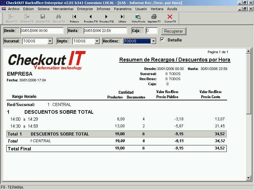Click the report vertical scrollbar thumb
The image size is (254, 190).
(x=248, y=84)
